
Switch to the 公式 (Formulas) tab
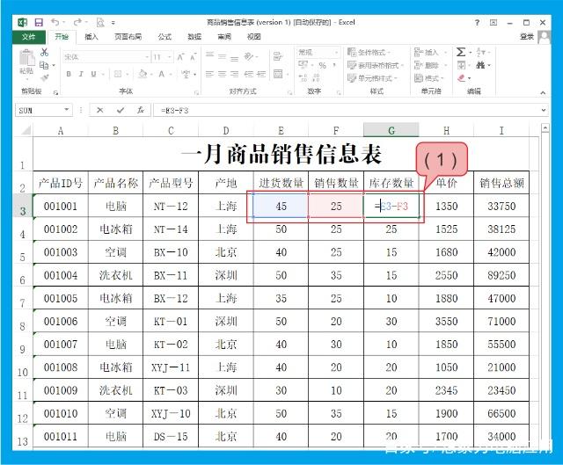pos(165,37)
